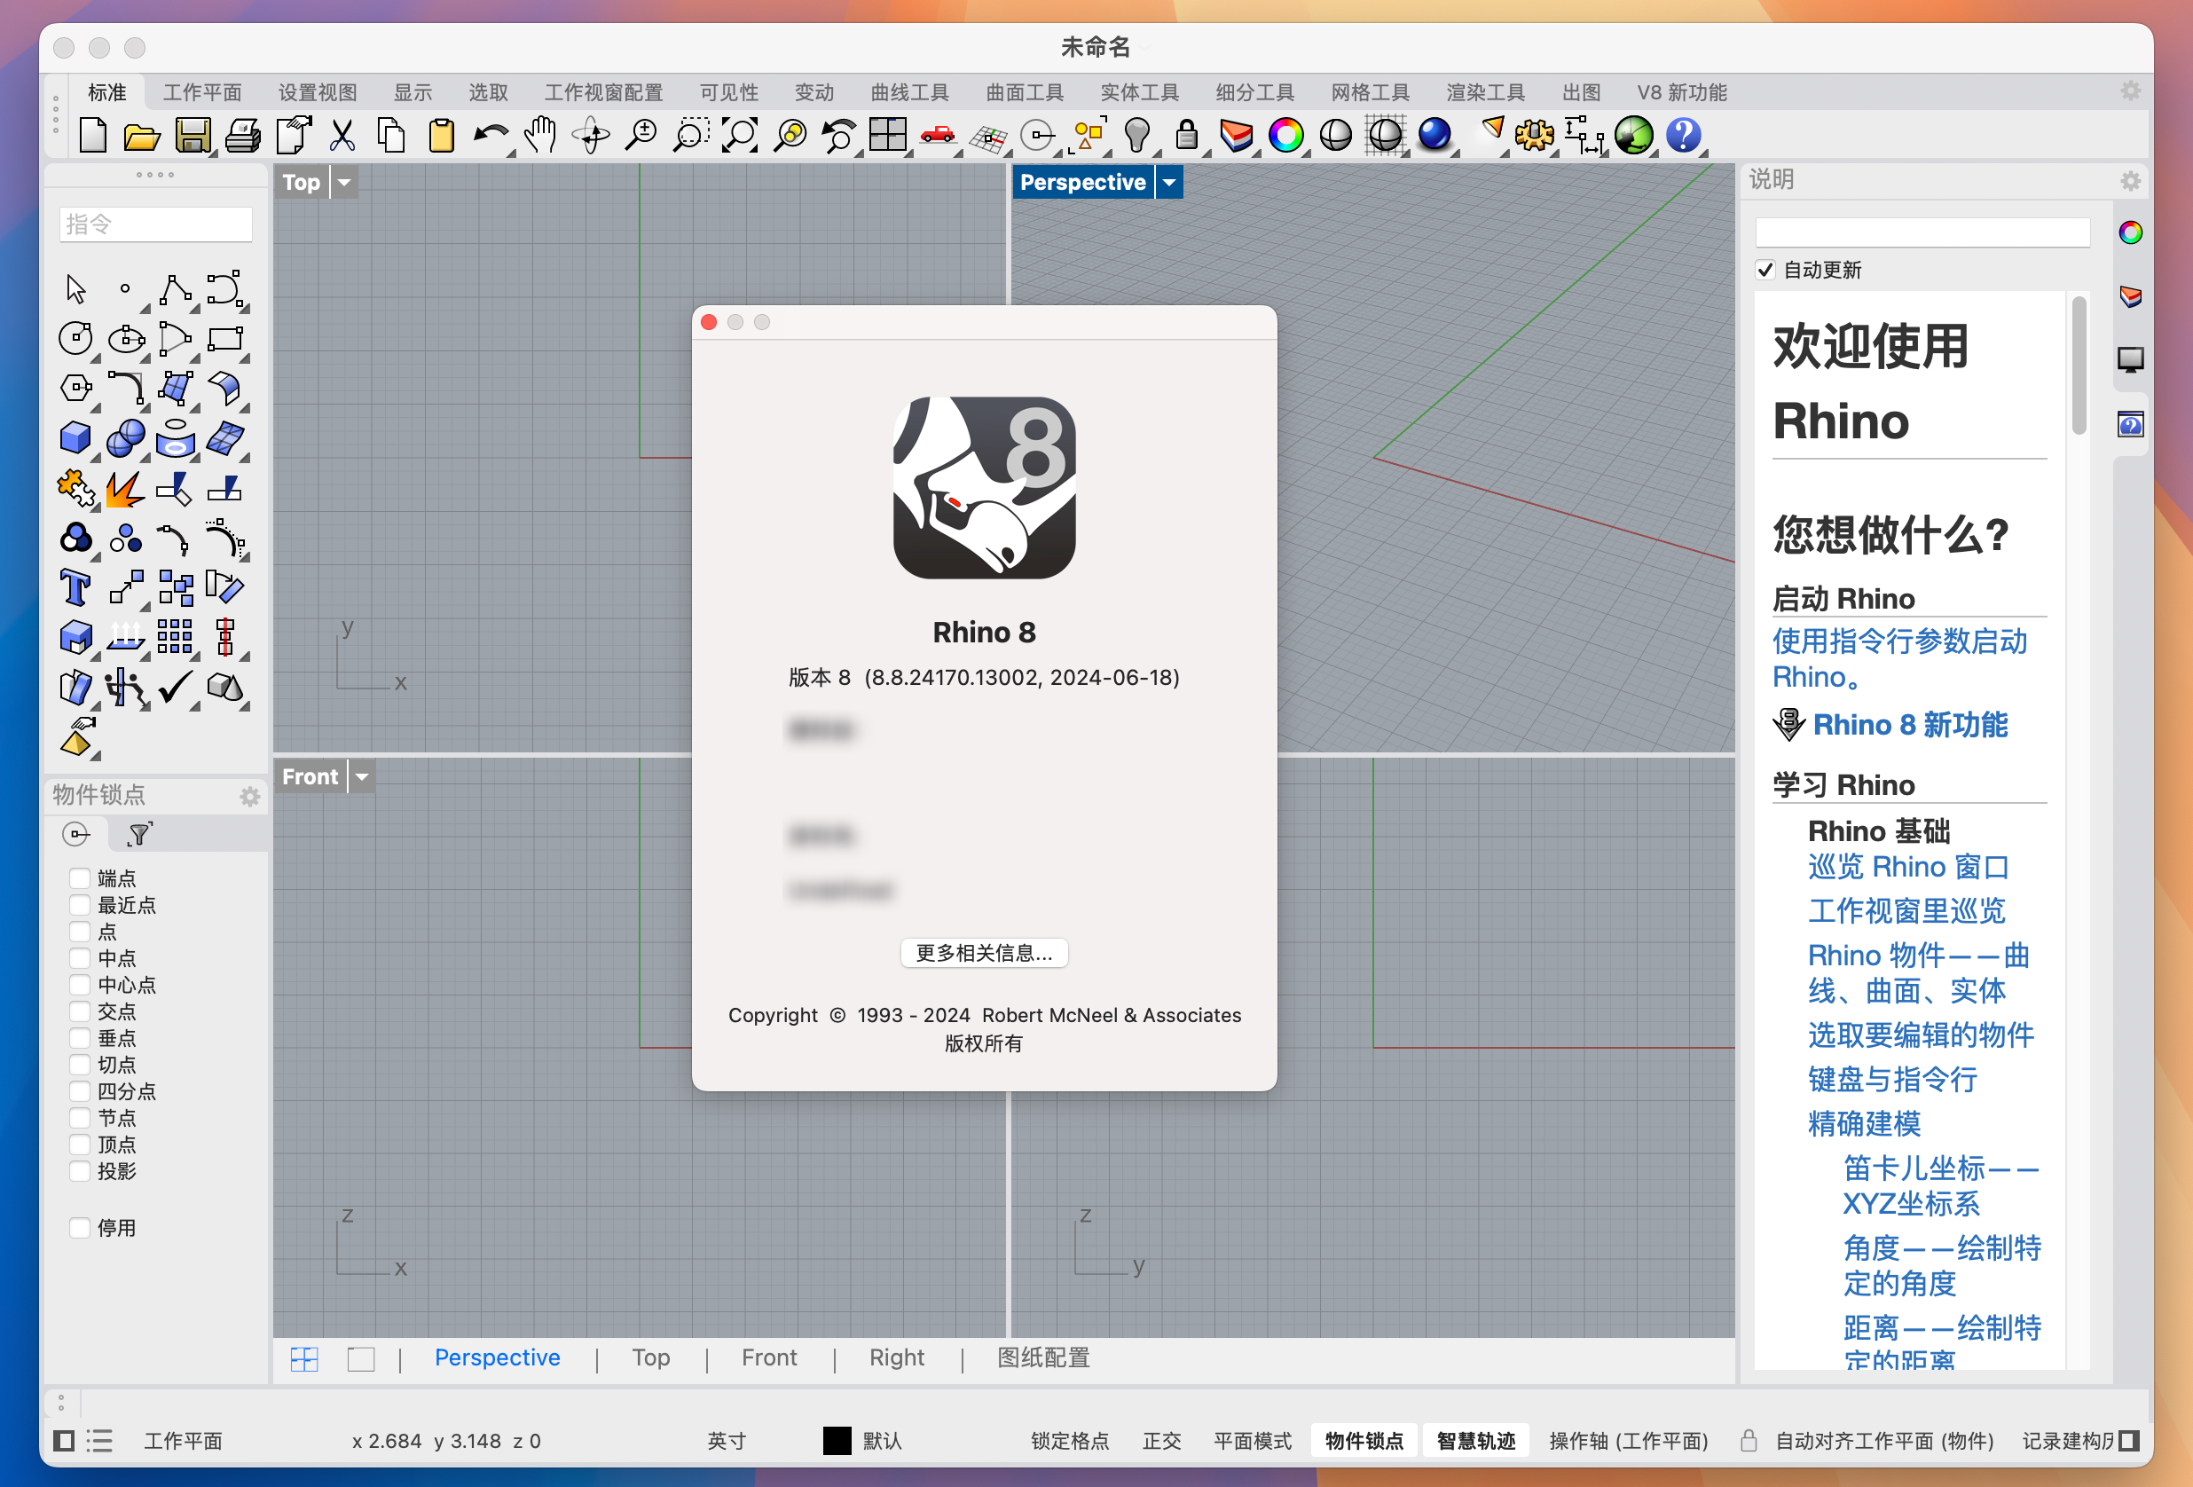Open the V8 新功能 tab

(x=1681, y=92)
